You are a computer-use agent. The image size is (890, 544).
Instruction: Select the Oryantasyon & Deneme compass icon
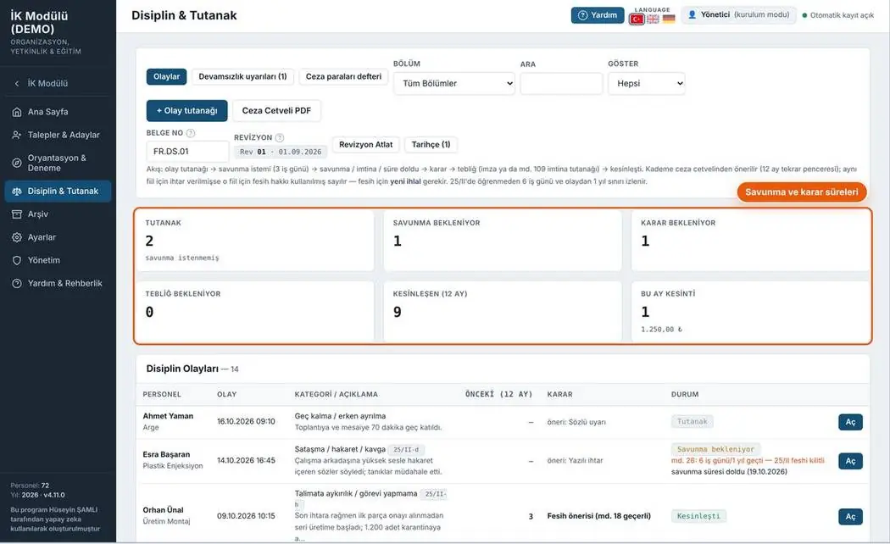point(17,163)
